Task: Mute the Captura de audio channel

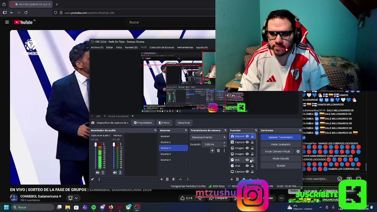Action: (97, 173)
